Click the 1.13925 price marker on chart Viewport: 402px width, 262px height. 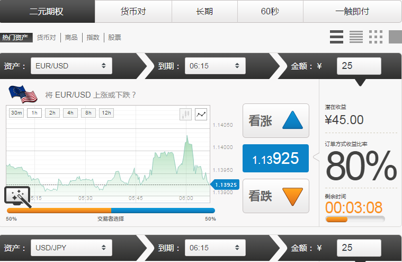tap(225, 185)
